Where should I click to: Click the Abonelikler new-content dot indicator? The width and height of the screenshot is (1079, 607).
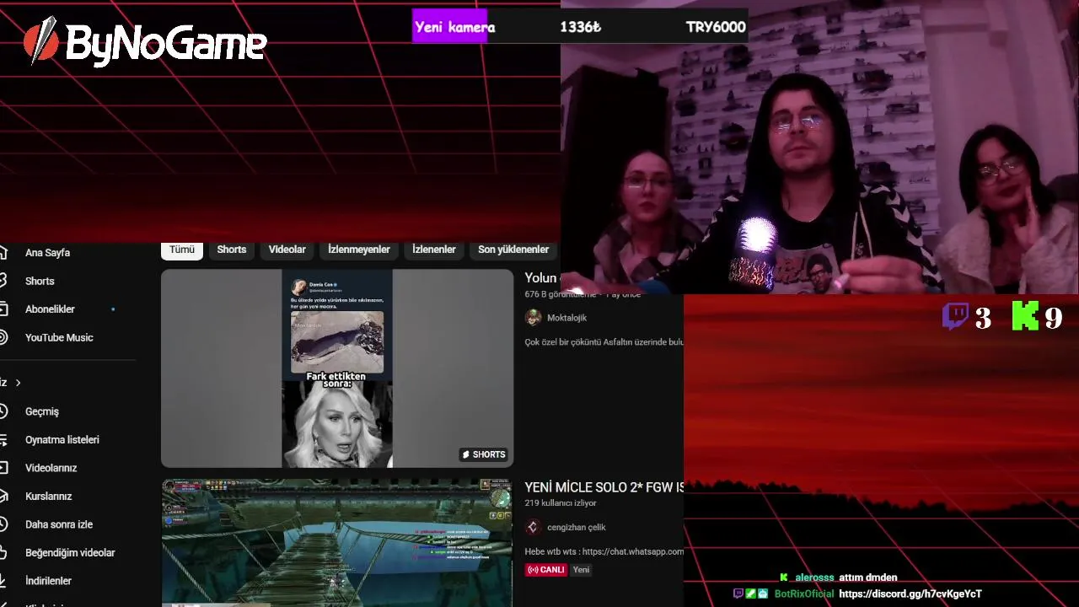pyautogui.click(x=113, y=309)
